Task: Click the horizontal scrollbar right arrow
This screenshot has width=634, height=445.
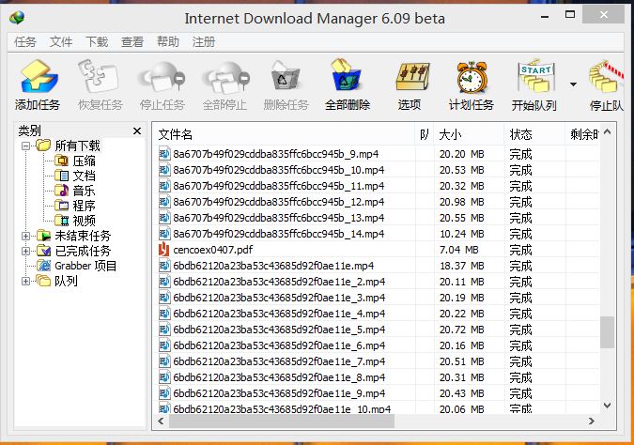Action: 592,422
